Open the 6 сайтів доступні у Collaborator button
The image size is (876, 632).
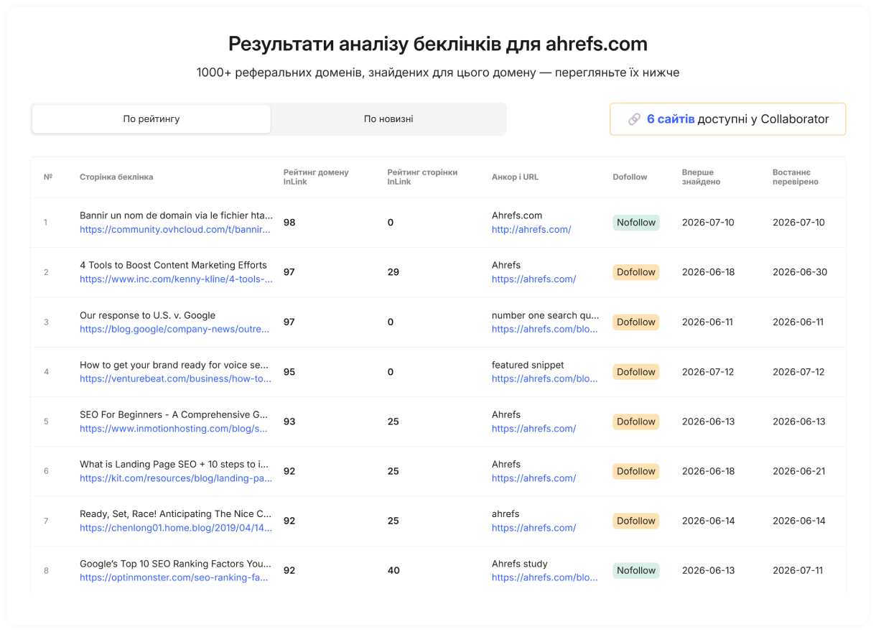click(x=727, y=119)
